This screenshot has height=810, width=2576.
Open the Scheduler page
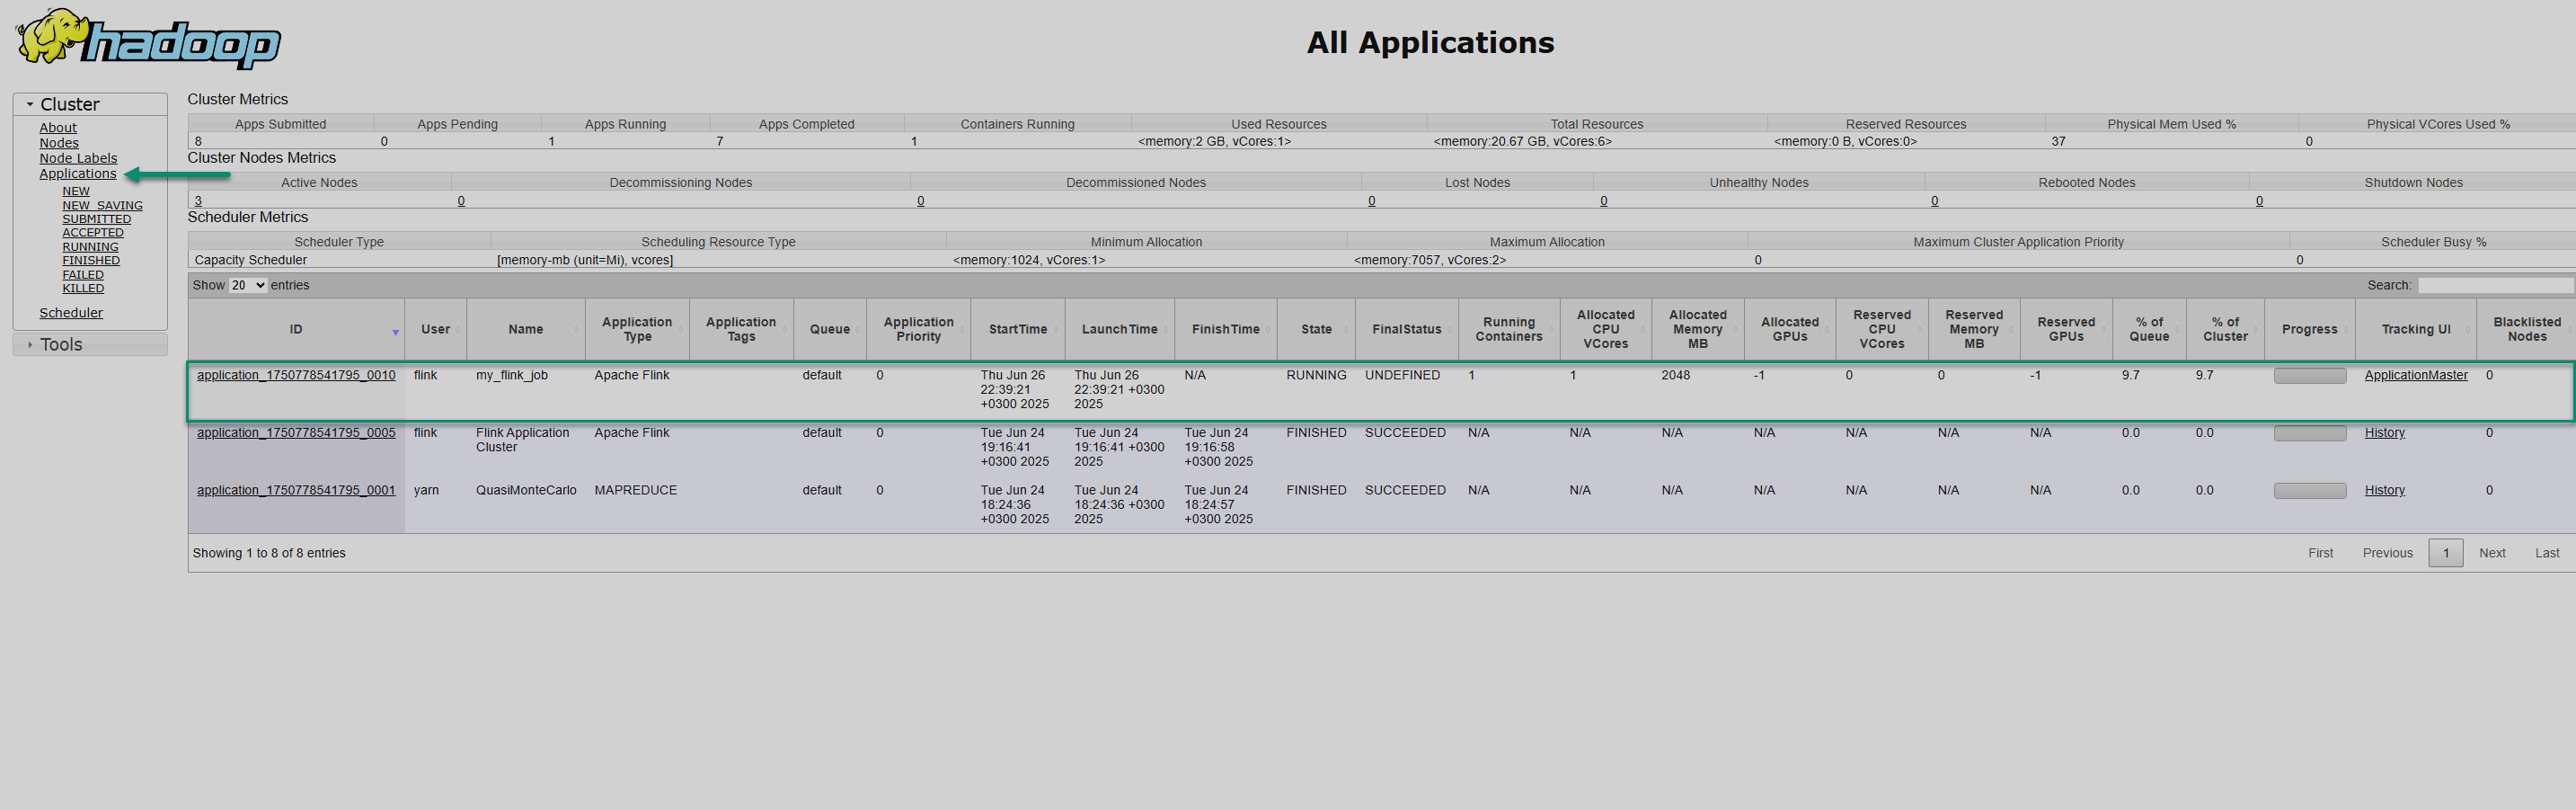(70, 312)
